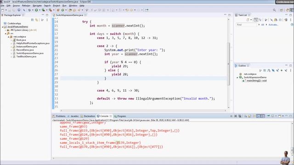Screen dimensions: 294x165
Task: Click Remove Launch (X) in the Console toolbar
Action: [236, 116]
